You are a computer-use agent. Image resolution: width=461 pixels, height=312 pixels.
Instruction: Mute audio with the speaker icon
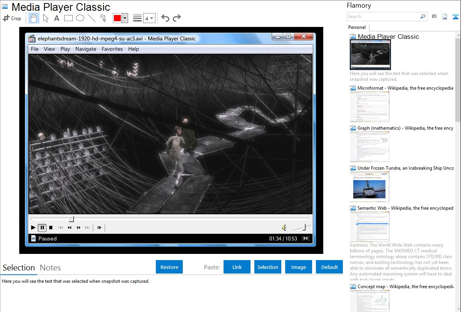tap(284, 228)
